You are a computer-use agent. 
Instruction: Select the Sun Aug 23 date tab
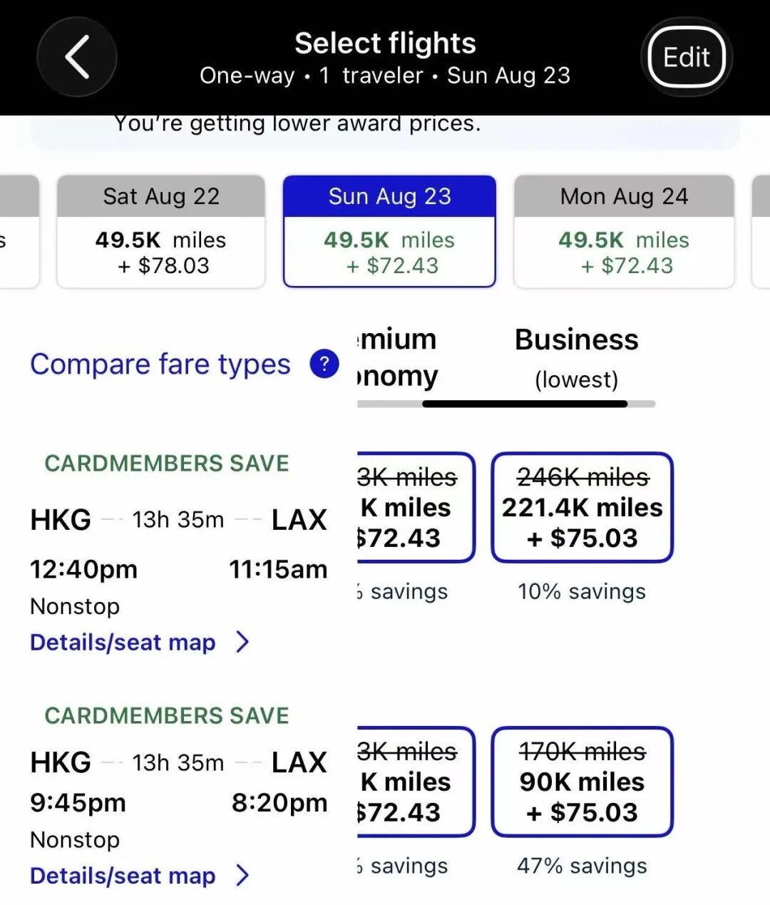pyautogui.click(x=389, y=231)
